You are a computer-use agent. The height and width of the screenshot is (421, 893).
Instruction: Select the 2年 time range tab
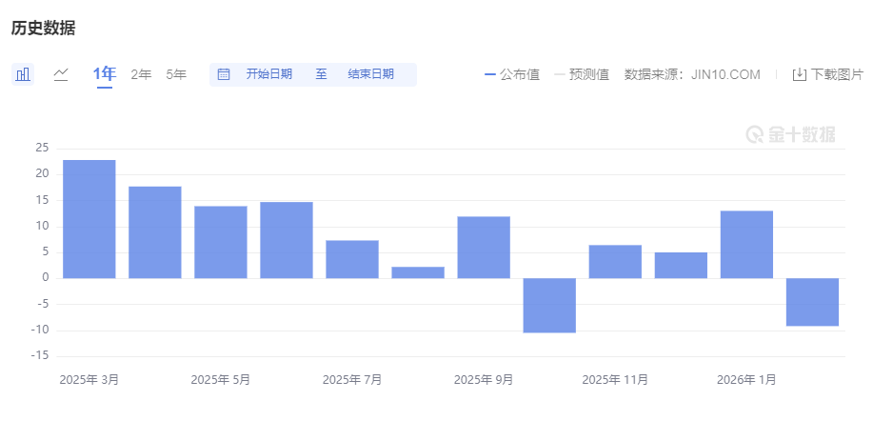(x=141, y=74)
